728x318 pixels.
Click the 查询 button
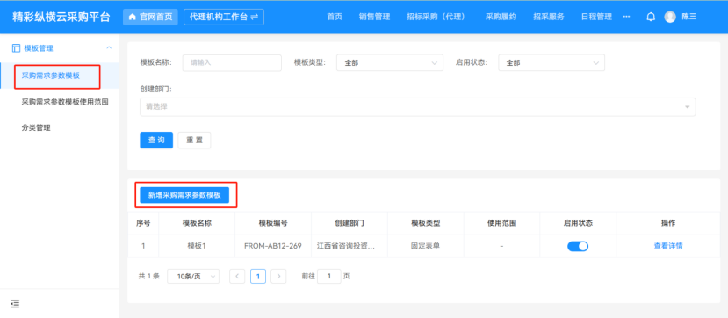pos(156,141)
